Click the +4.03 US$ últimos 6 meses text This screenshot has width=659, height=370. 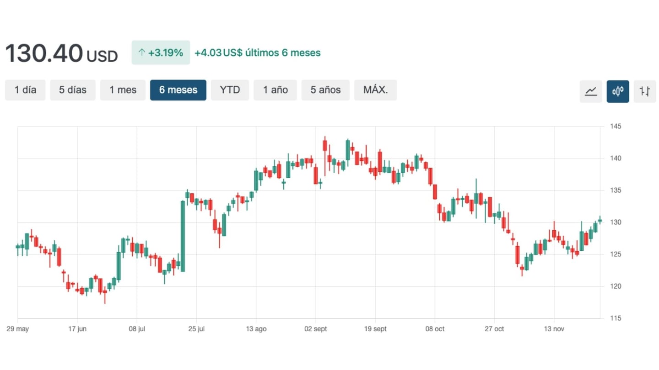tap(257, 53)
